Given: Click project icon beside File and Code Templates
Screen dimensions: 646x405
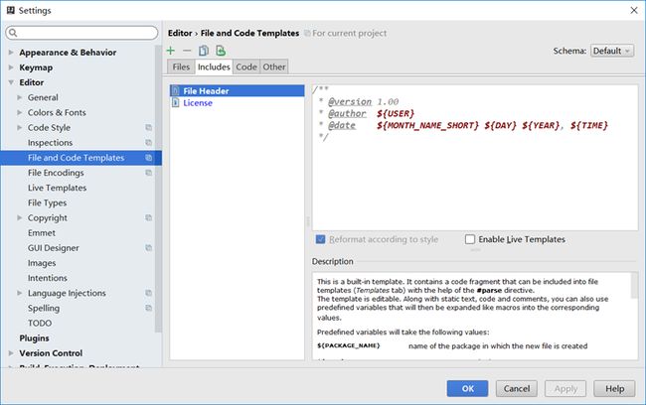Looking at the screenshot, I should 149,158.
